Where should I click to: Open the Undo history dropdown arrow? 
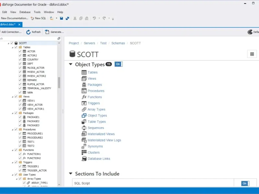click(99, 18)
